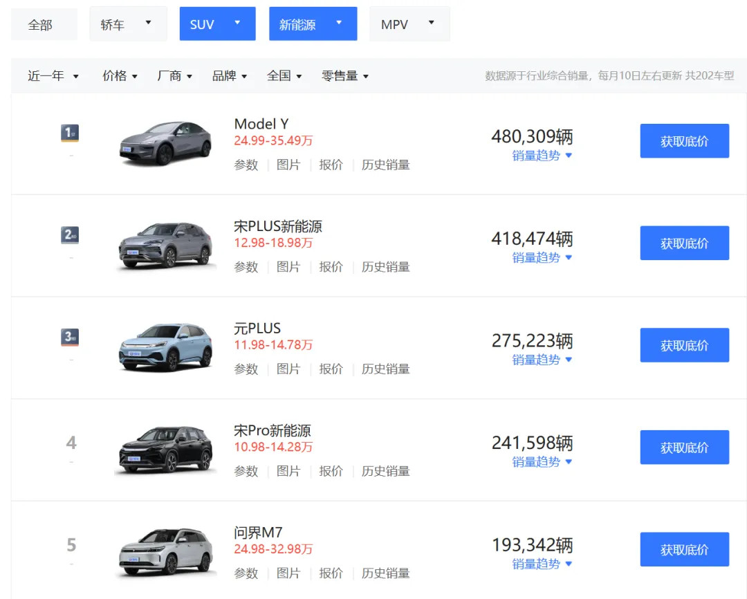This screenshot has height=599, width=747.
Task: View 历史销量 for 宋PLUS新能源
Action: pyautogui.click(x=385, y=267)
